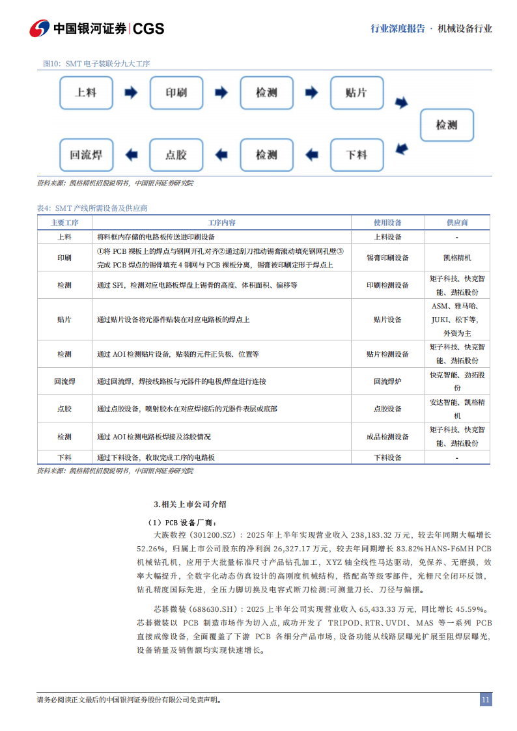Click the section heading 3.相关上市公司介绍
The image size is (517, 731).
click(x=189, y=504)
